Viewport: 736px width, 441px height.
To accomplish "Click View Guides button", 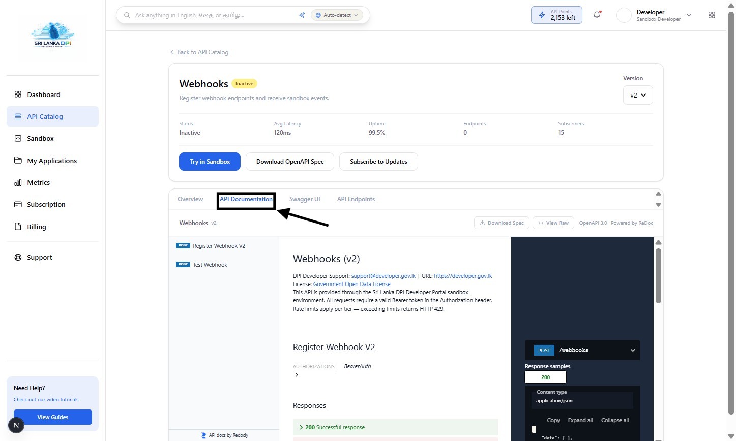I will click(x=53, y=417).
